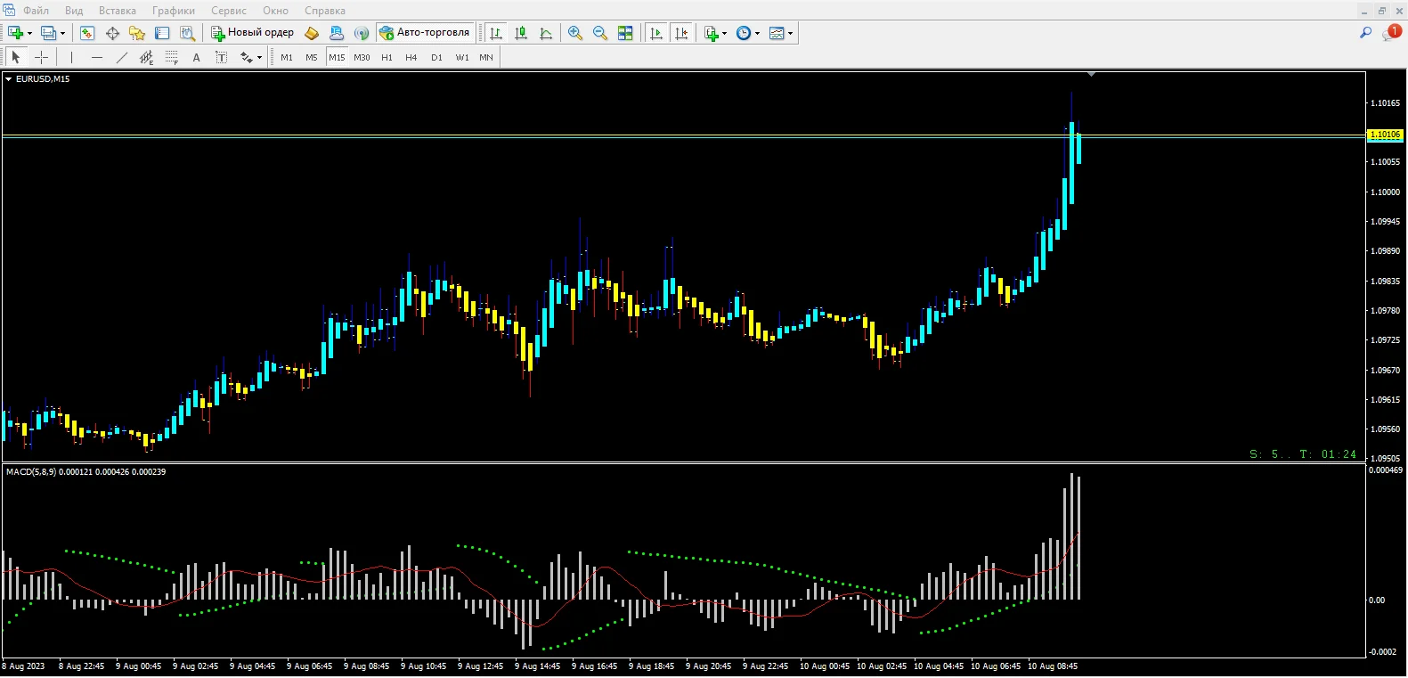Screen dimensions: 1408x678
Task: Open the Вид menu
Action: [x=74, y=11]
